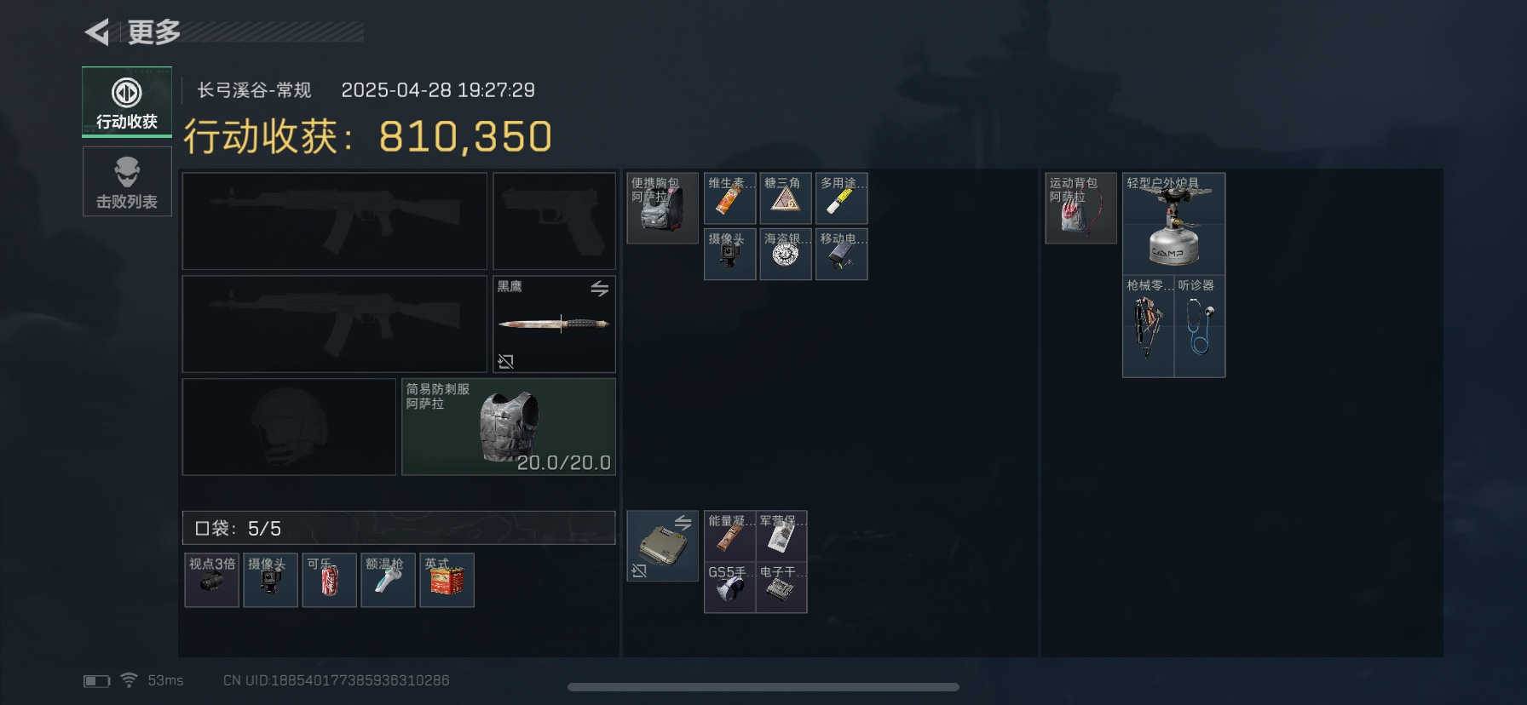Click the 口袋: 5/5 header bar

tap(399, 528)
